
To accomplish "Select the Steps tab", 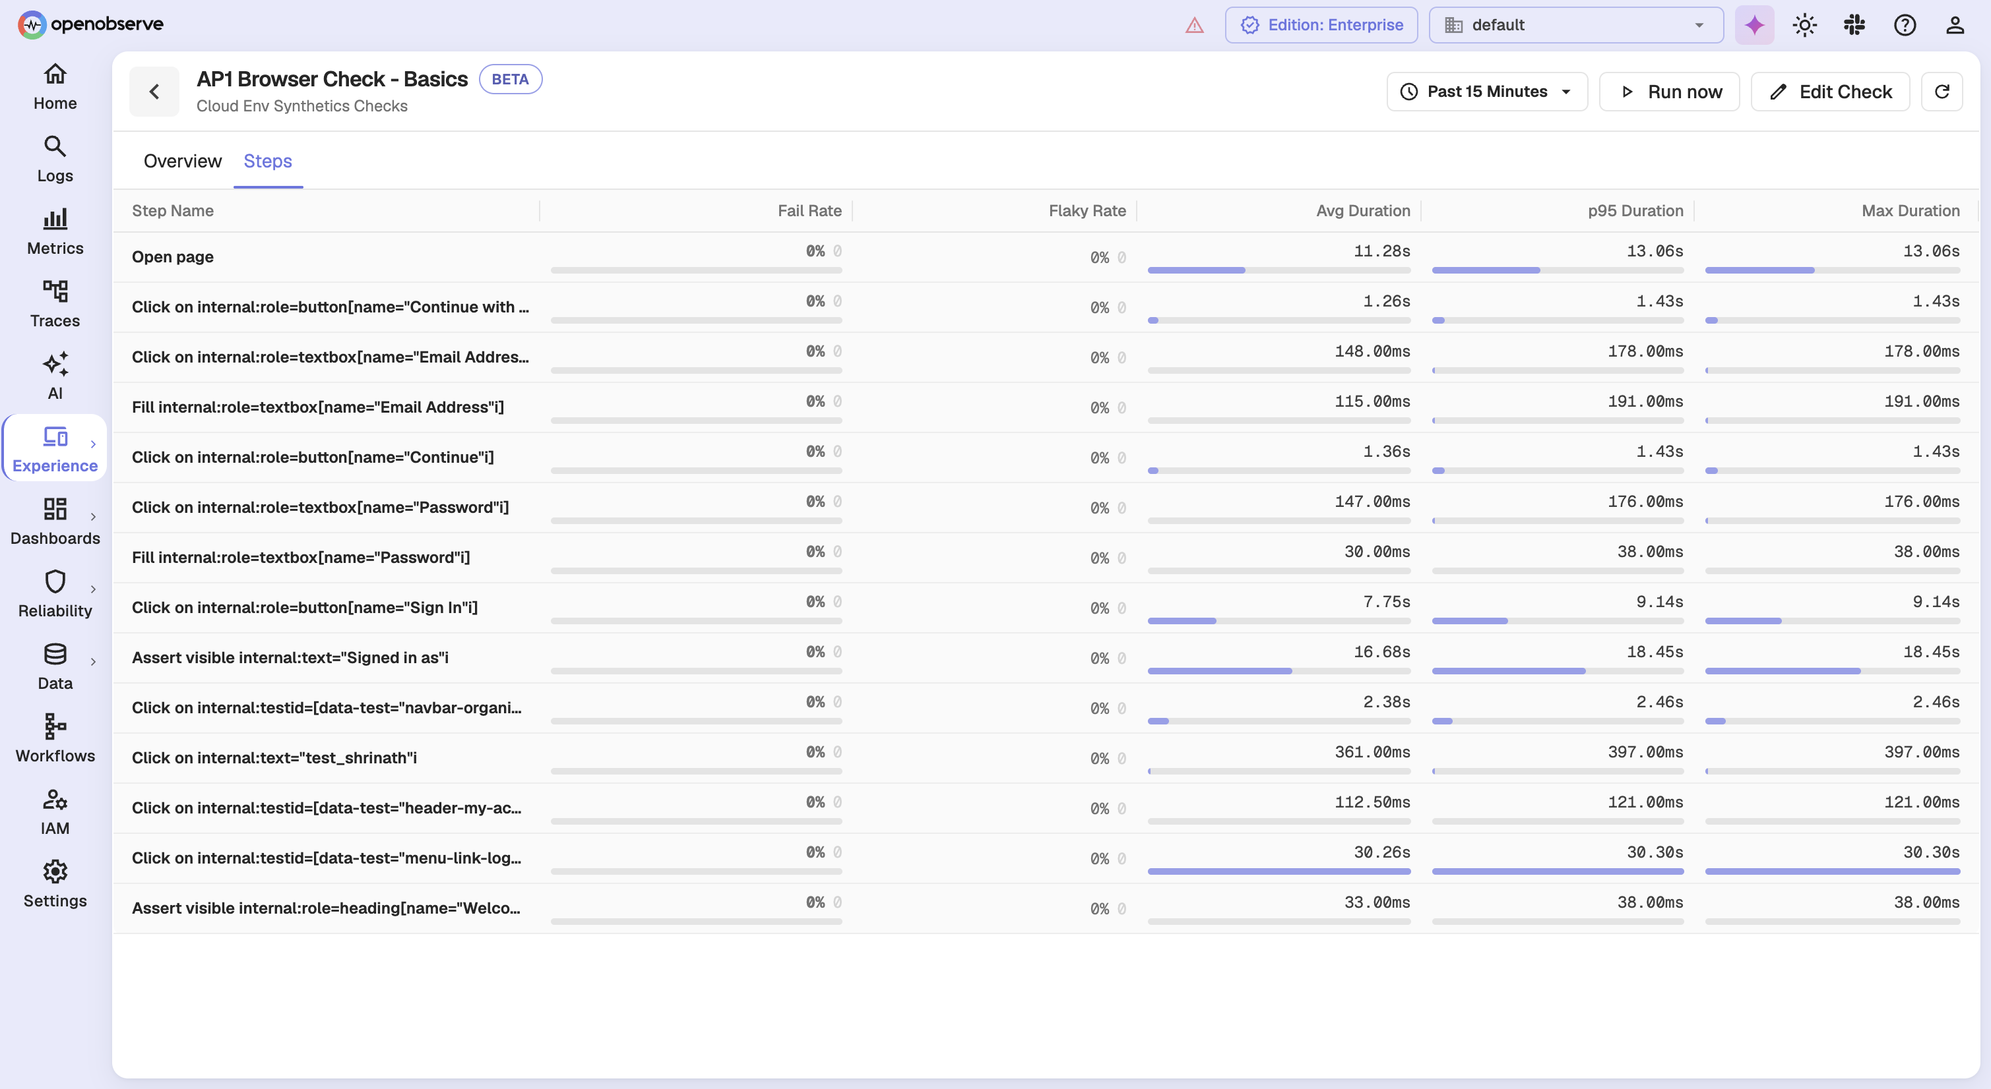I will point(267,162).
